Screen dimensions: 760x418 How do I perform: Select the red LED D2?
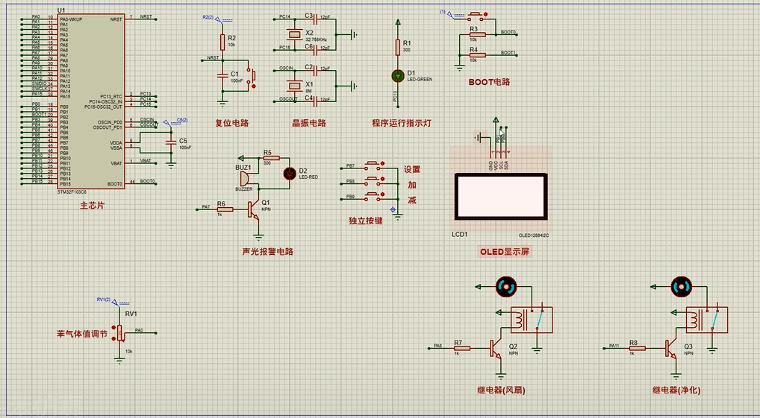click(x=290, y=174)
